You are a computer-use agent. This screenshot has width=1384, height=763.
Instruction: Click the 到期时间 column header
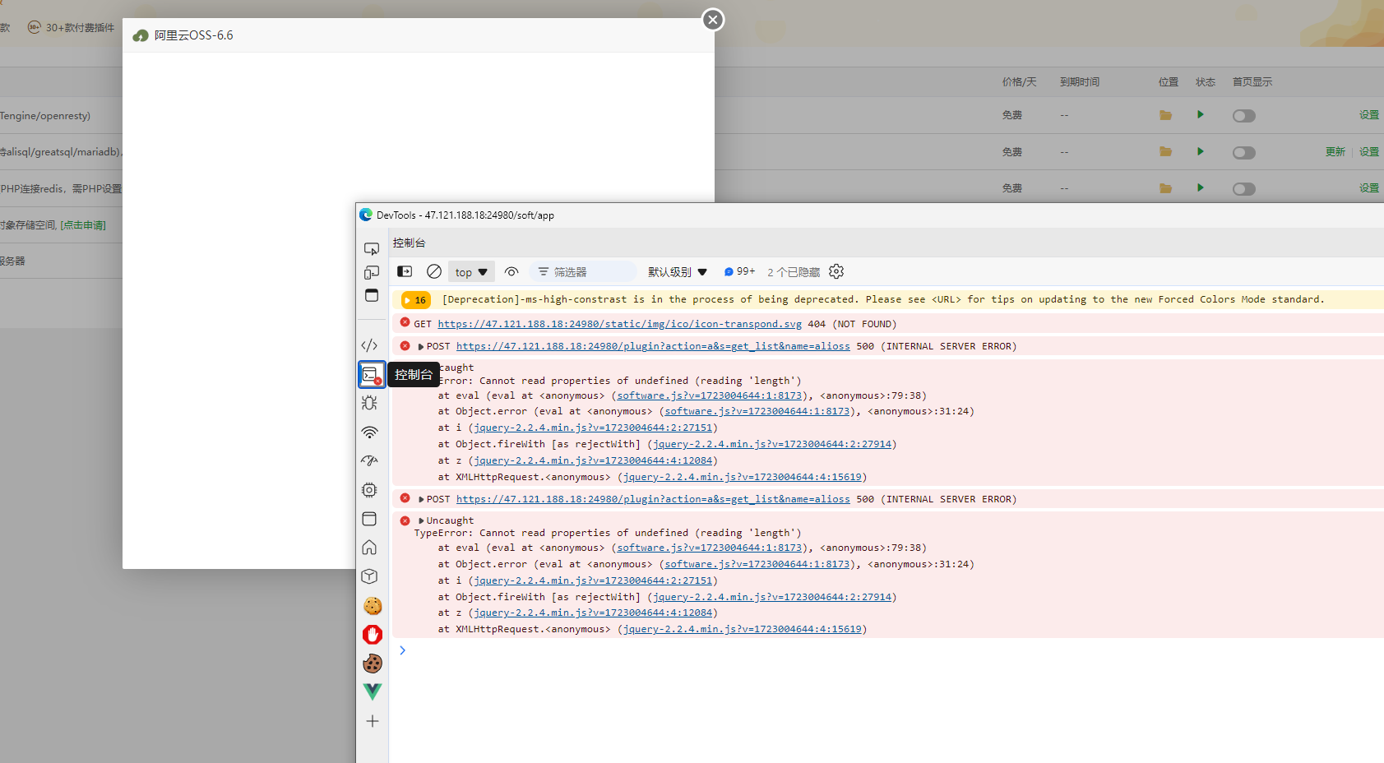[1079, 82]
